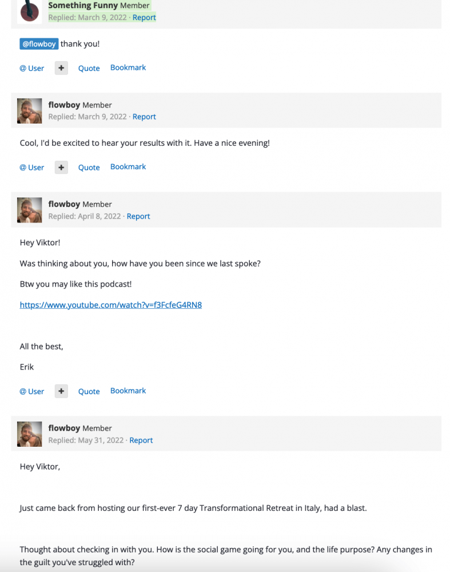Quote the 'thank you!' post
450x572 pixels.
pyautogui.click(x=89, y=68)
